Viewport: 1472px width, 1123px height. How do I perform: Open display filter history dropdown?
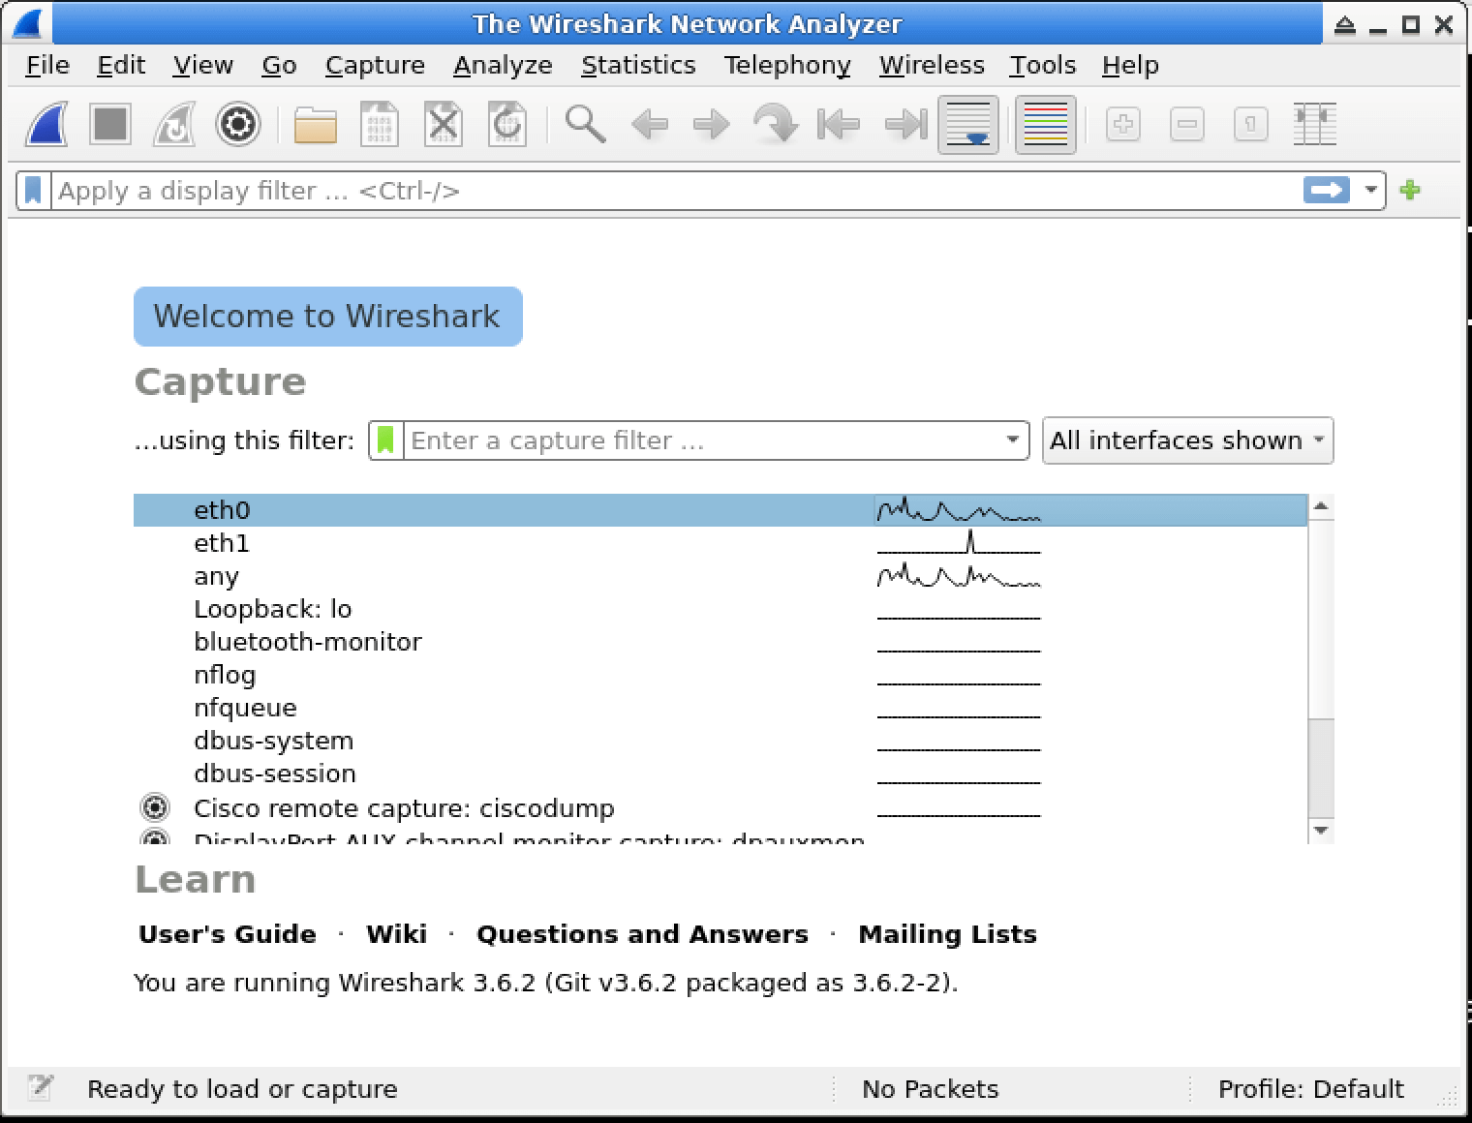click(1370, 190)
